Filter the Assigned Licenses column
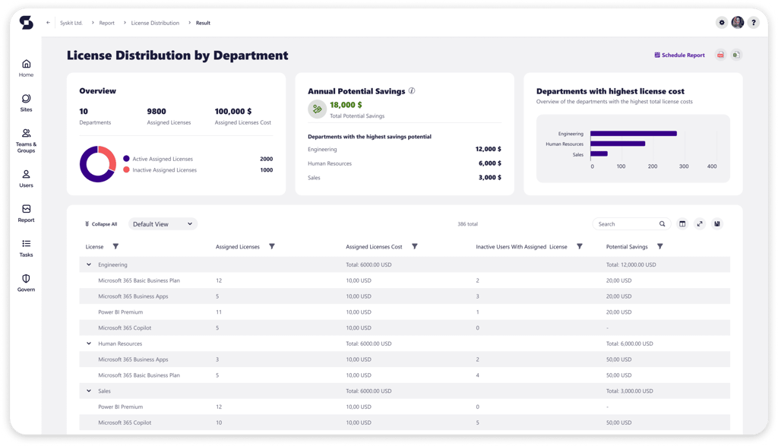 tap(272, 247)
